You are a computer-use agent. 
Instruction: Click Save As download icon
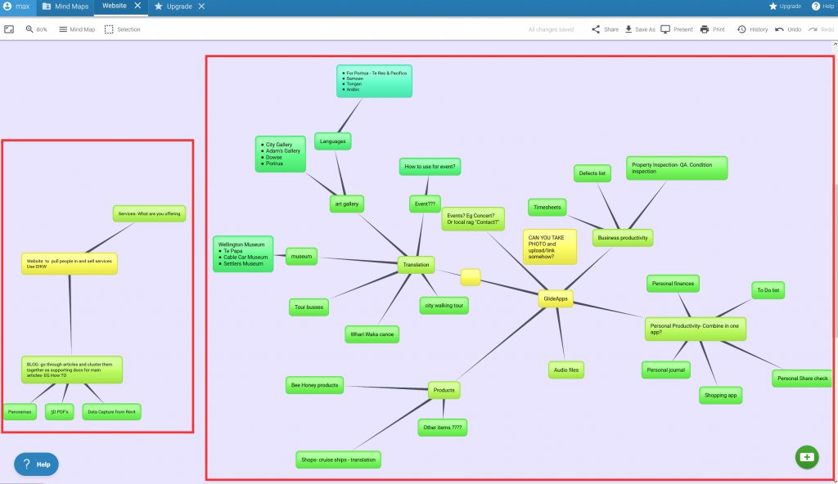pyautogui.click(x=628, y=29)
